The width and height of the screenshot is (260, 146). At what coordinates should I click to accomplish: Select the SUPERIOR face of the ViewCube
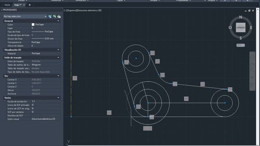coord(240,28)
